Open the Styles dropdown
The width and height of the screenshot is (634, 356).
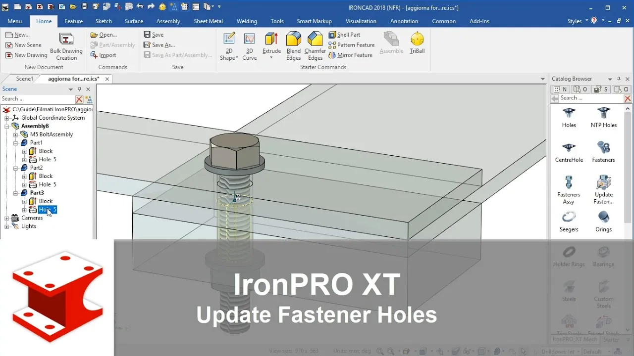(x=578, y=21)
